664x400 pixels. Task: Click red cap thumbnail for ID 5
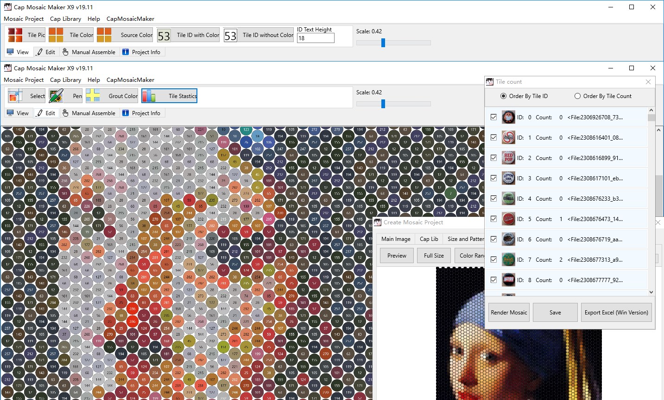click(x=508, y=219)
